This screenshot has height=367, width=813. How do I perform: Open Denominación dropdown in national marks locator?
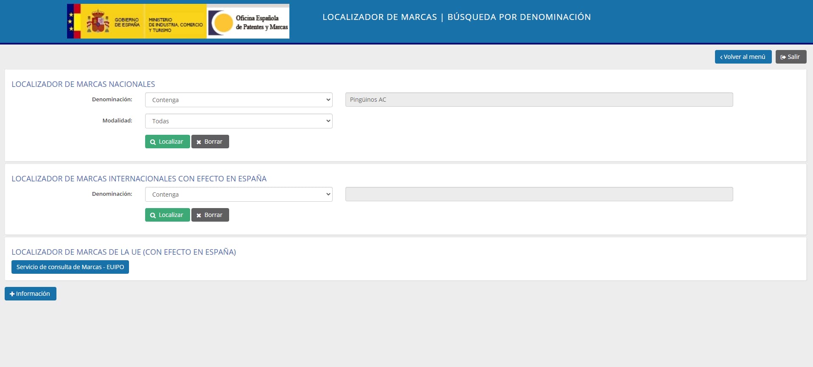click(x=238, y=100)
